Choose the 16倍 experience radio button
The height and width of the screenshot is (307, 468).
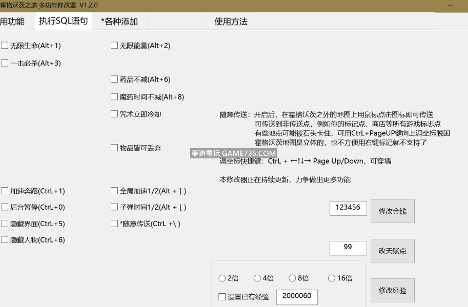tap(331, 278)
